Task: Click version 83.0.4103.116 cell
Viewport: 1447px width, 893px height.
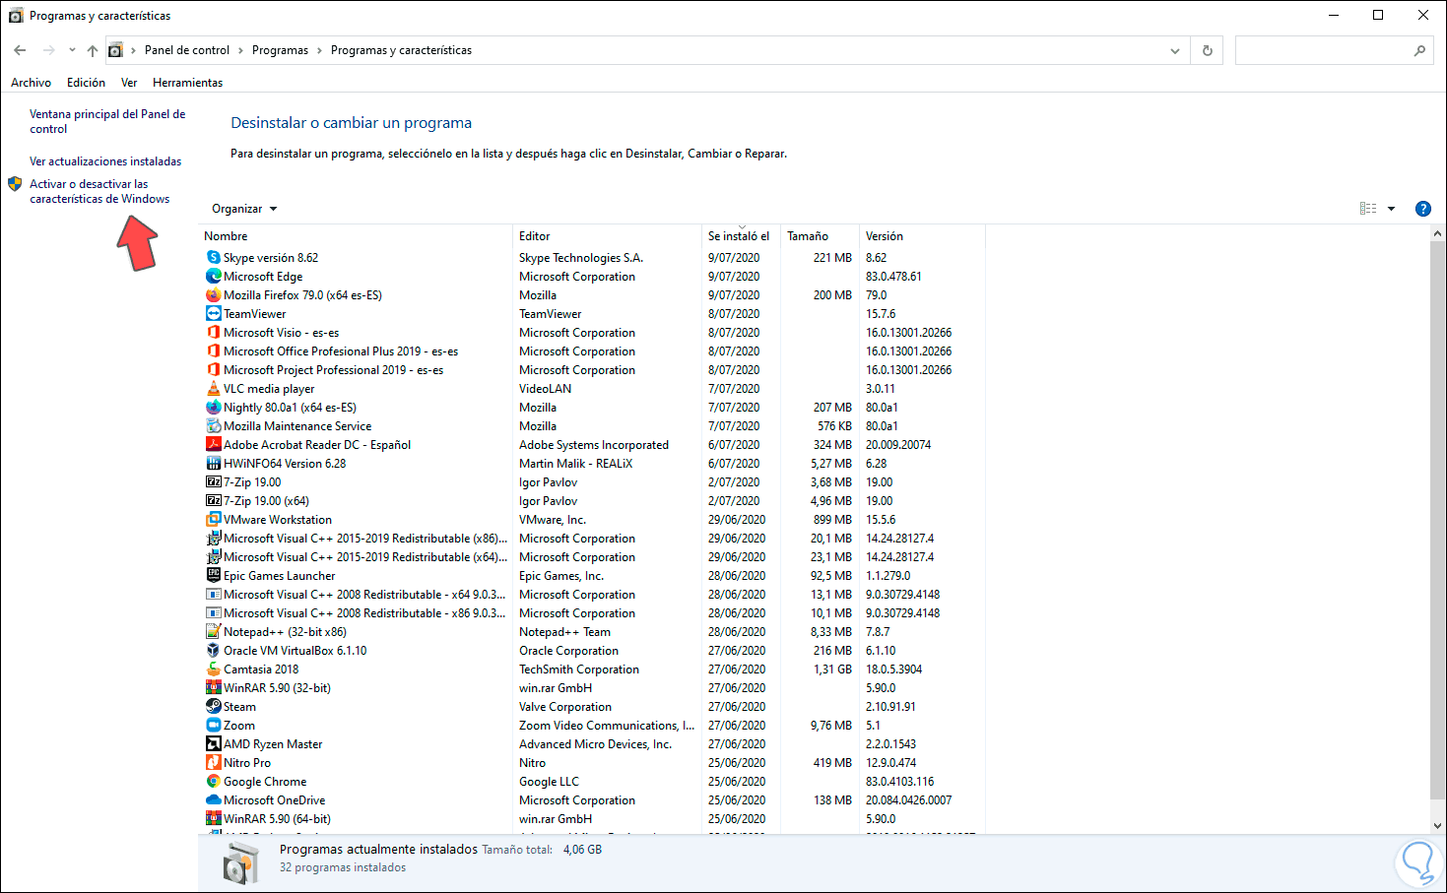Action: [900, 782]
